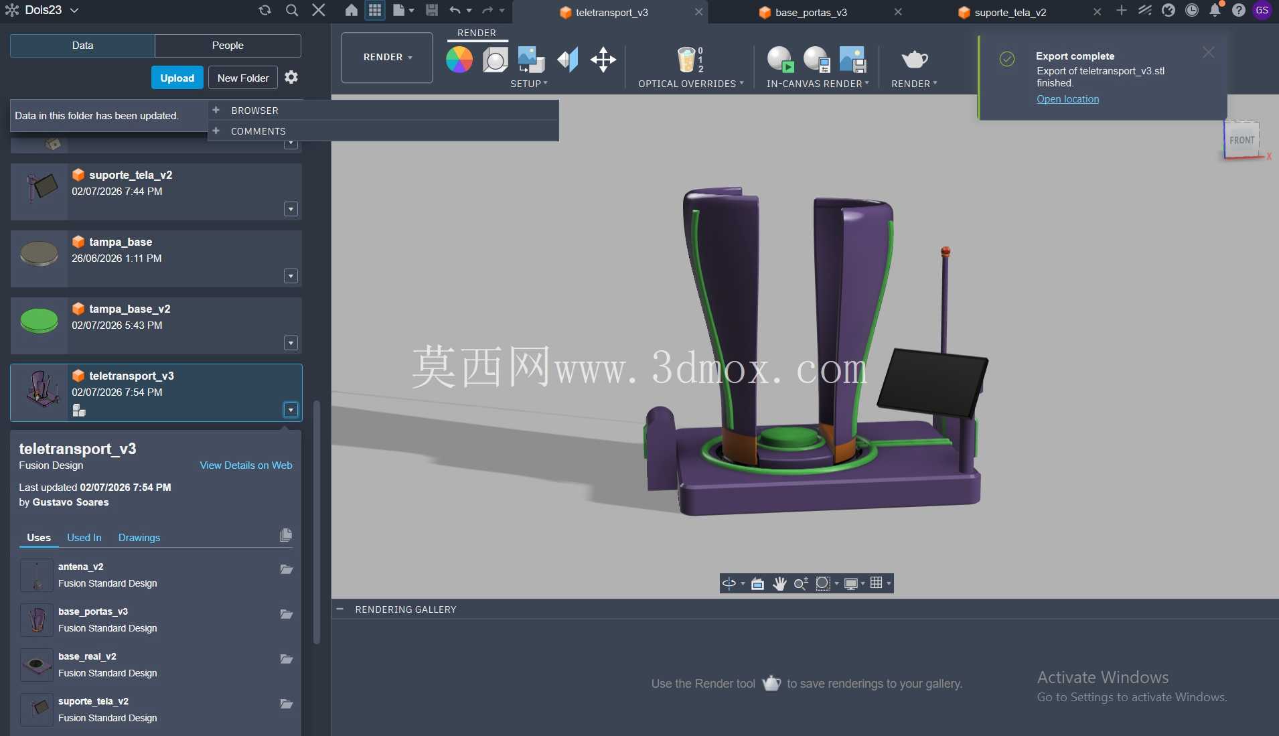Expand the SETUP menu
This screenshot has width=1279, height=736.
pyautogui.click(x=528, y=84)
